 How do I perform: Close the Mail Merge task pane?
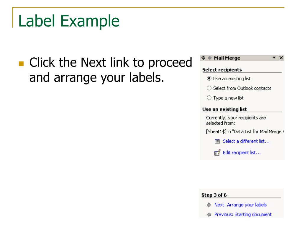[281, 58]
